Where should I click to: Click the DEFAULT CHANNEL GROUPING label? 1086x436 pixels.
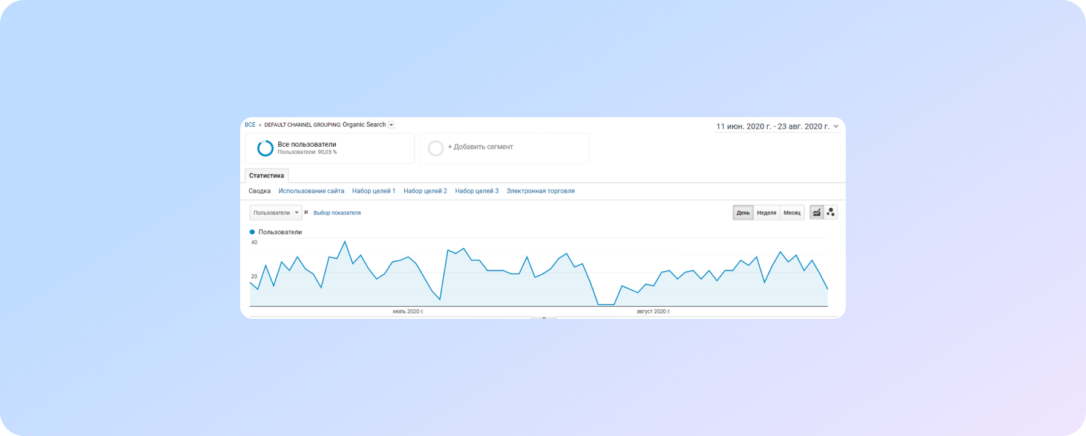303,125
